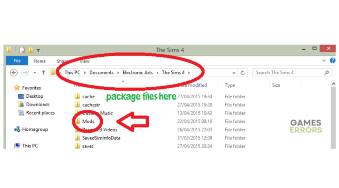Click the vertical scrollbar track
This screenshot has width=339, height=188.
[x=333, y=118]
